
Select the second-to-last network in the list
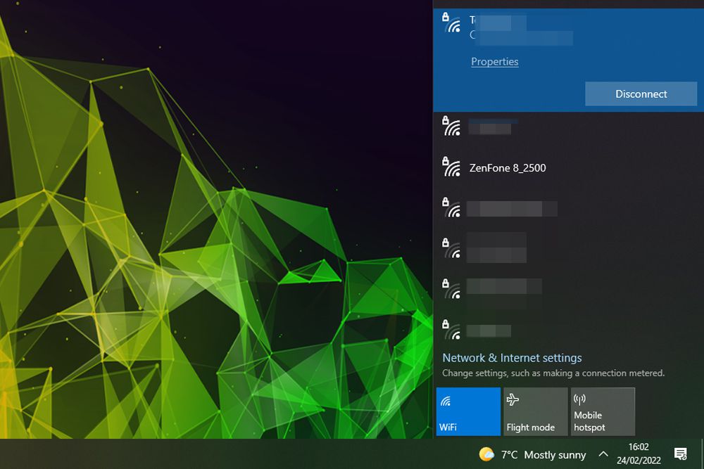point(503,287)
